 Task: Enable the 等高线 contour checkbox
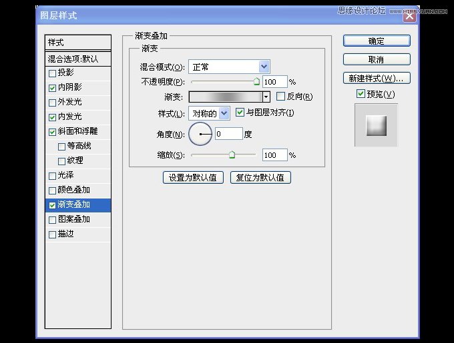pos(61,147)
